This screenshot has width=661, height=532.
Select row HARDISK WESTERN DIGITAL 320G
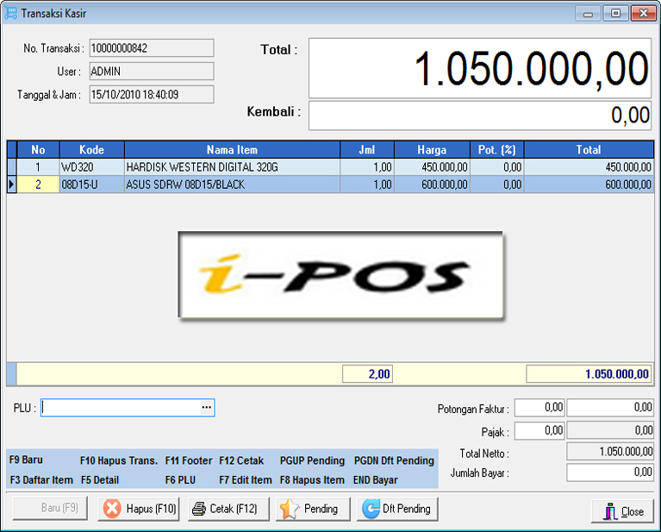coord(331,167)
